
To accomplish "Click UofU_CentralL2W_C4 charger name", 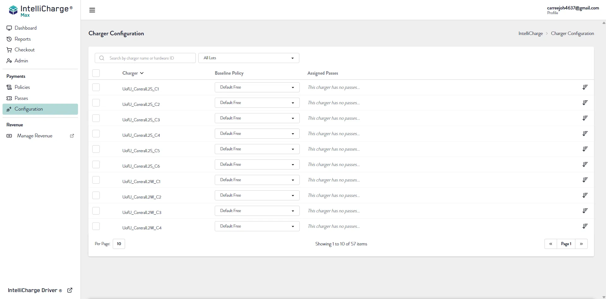I will [x=142, y=228].
